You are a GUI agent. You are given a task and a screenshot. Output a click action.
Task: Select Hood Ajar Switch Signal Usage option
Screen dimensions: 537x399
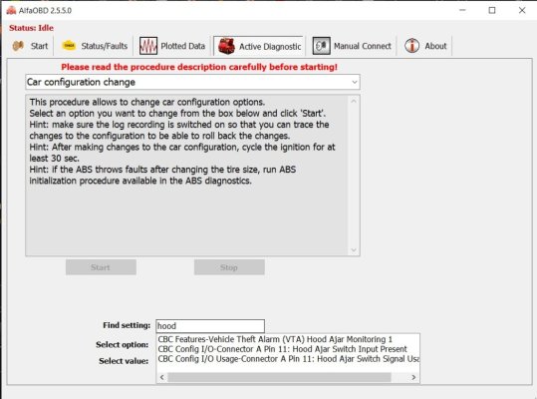coord(288,359)
